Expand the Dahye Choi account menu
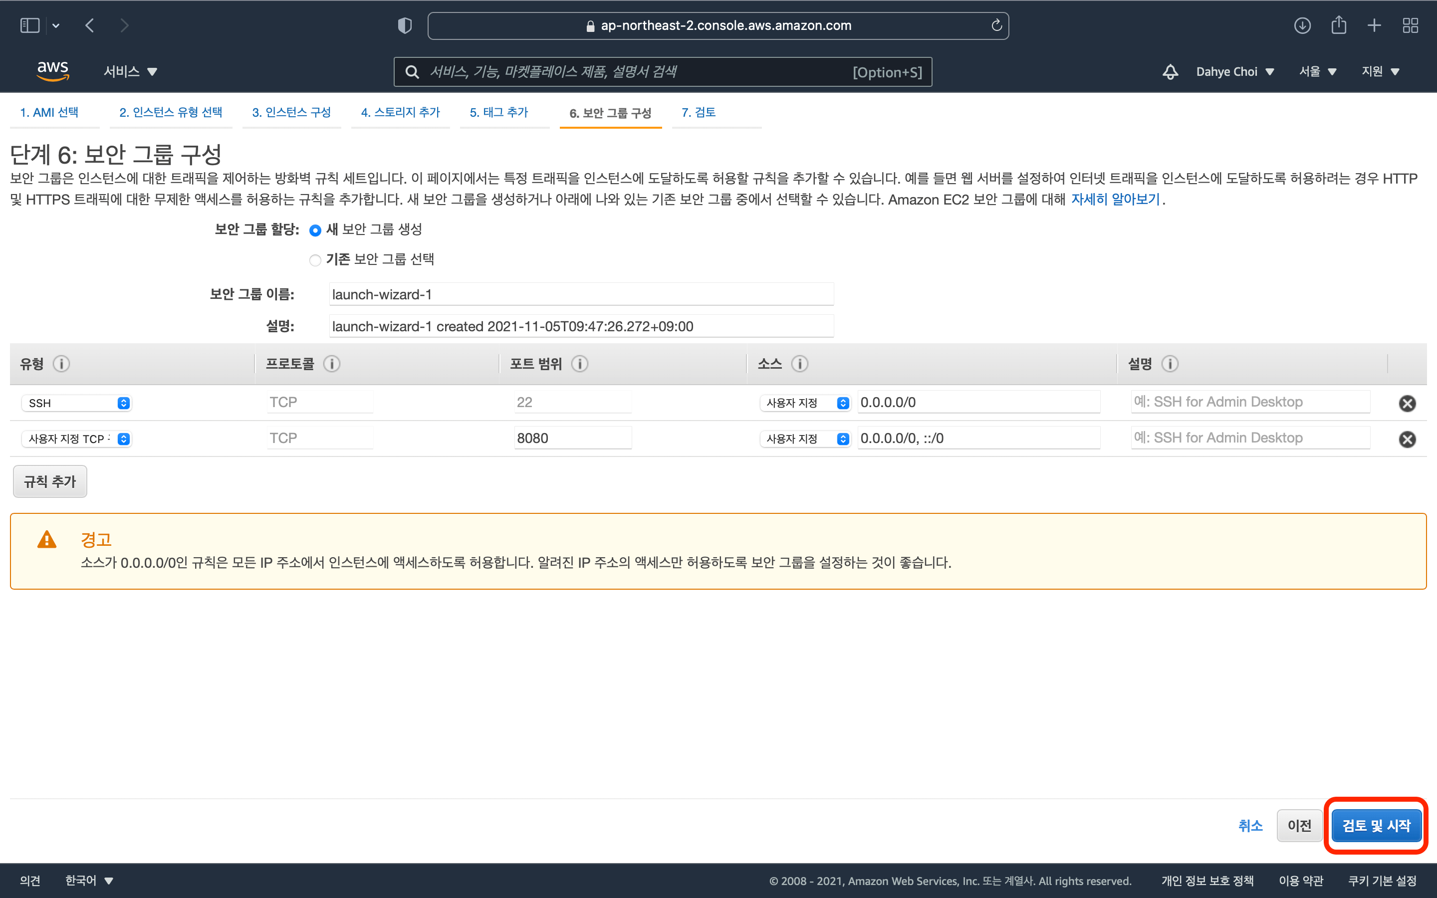This screenshot has height=898, width=1437. pyautogui.click(x=1235, y=72)
